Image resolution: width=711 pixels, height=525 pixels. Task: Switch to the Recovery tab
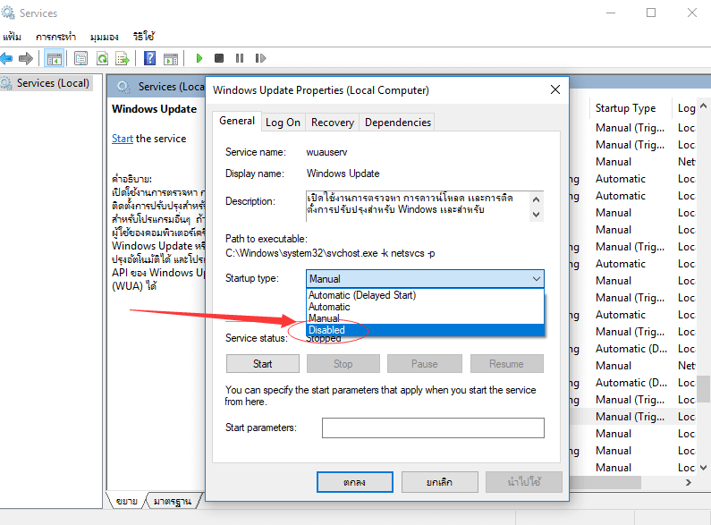tap(333, 123)
